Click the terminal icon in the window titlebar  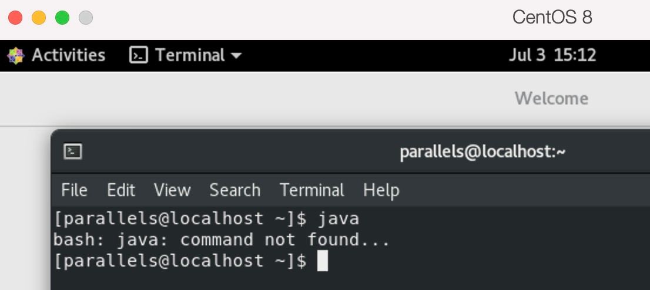(73, 153)
